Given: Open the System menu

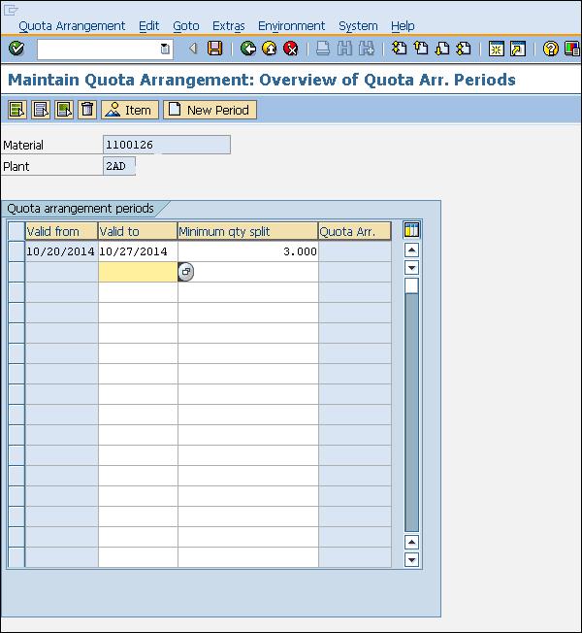Looking at the screenshot, I should pyautogui.click(x=358, y=26).
